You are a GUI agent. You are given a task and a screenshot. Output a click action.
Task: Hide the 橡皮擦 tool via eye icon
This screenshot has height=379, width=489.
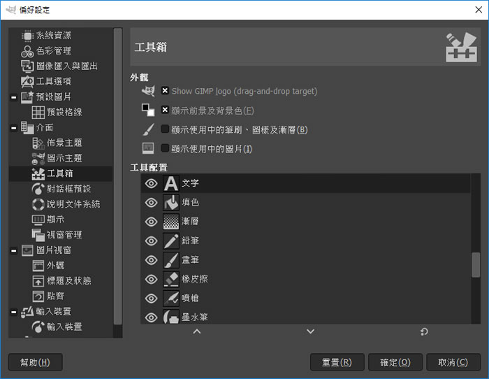coord(152,280)
